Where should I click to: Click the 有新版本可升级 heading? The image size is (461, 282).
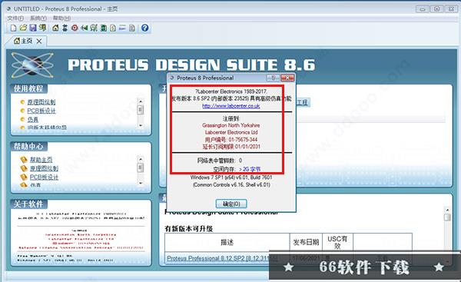pos(189,228)
